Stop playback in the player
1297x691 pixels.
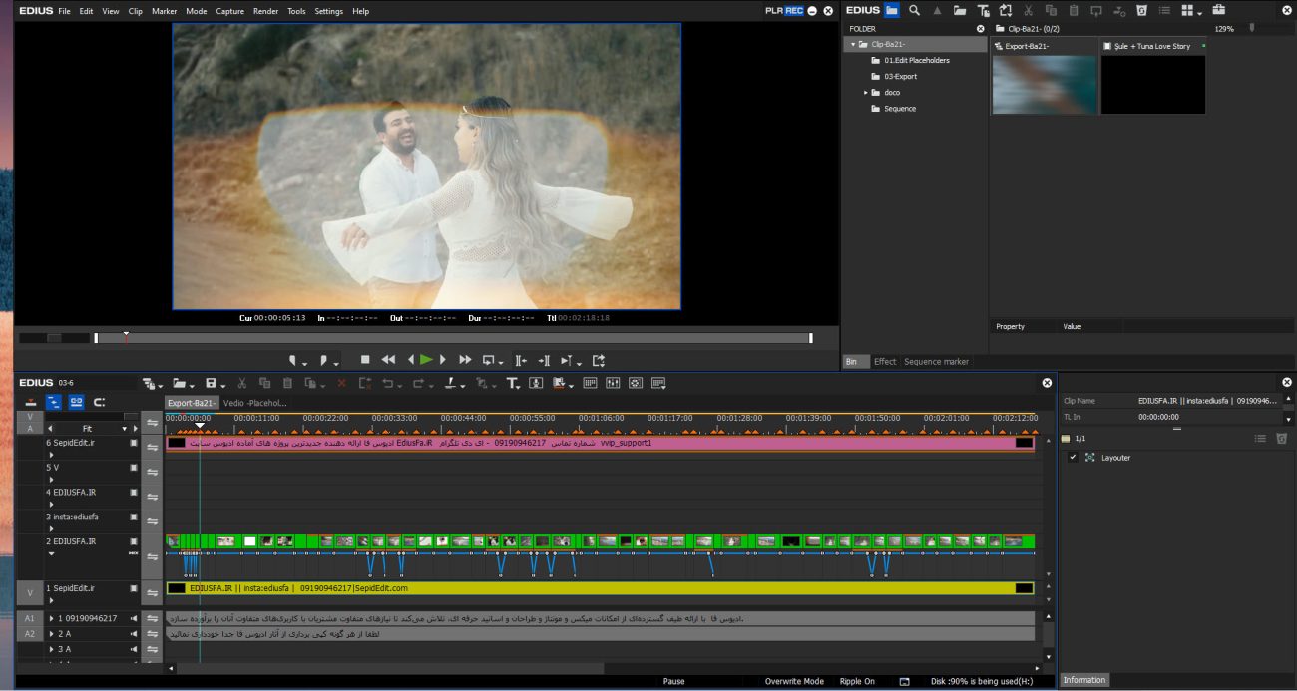point(365,360)
